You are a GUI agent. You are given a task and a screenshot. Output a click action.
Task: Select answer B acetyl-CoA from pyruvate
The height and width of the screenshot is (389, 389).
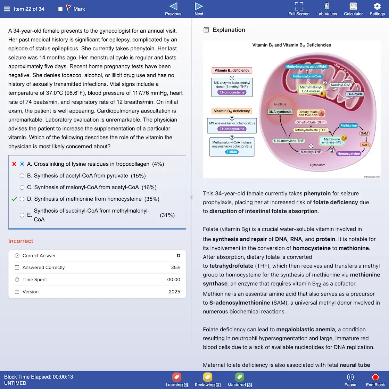22,176
